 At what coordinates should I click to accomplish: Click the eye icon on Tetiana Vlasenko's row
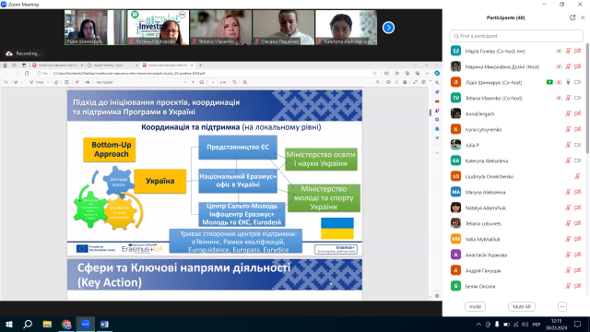[559, 99]
